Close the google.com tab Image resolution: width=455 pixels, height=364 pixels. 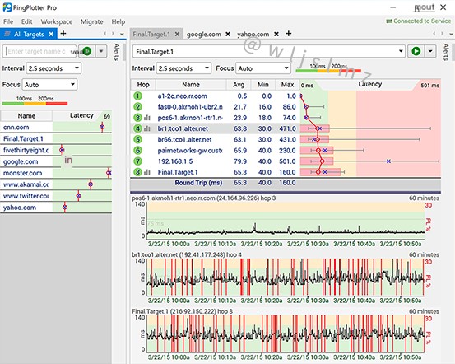pos(228,35)
